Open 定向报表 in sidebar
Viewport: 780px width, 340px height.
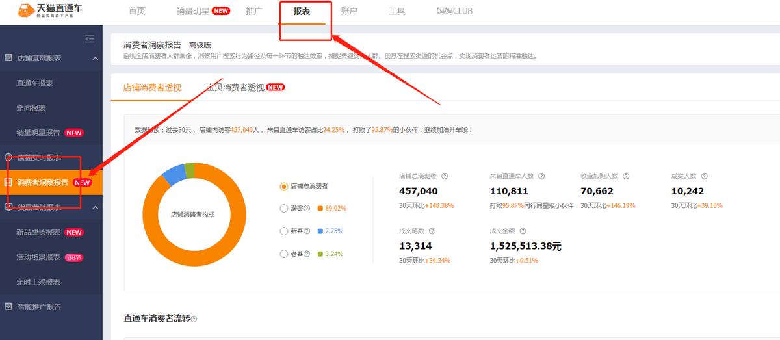point(31,108)
